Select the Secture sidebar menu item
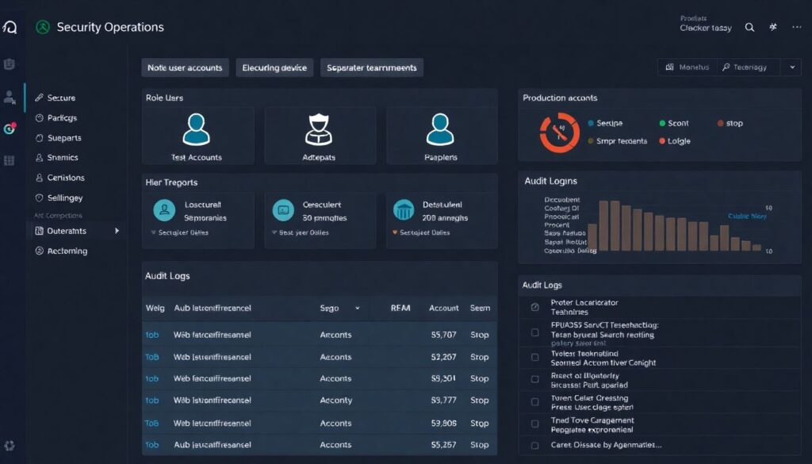812x464 pixels. coord(60,98)
